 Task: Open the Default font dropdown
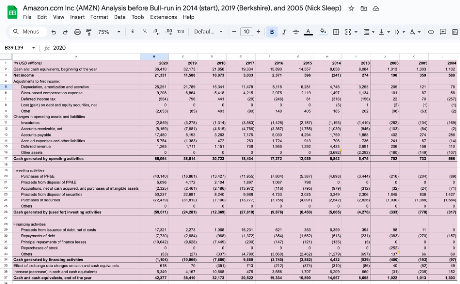click(208, 31)
